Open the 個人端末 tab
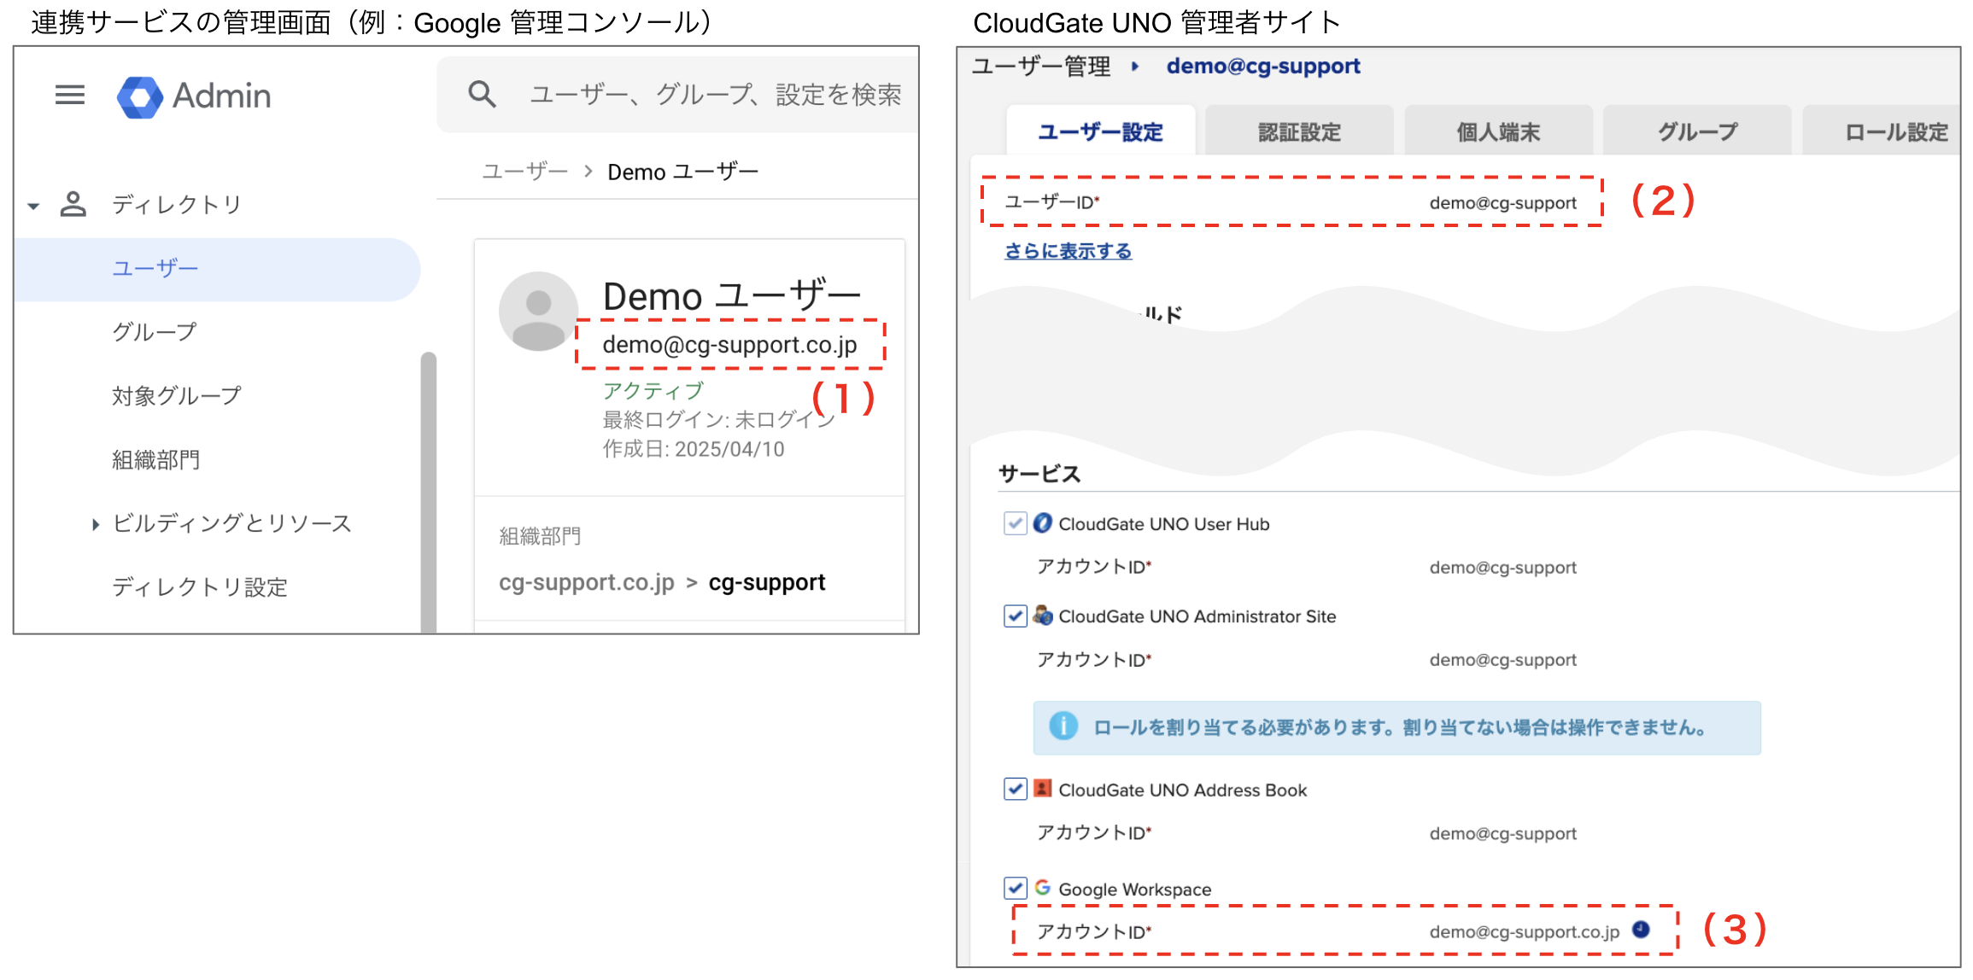The height and width of the screenshot is (980, 1973). (1498, 131)
